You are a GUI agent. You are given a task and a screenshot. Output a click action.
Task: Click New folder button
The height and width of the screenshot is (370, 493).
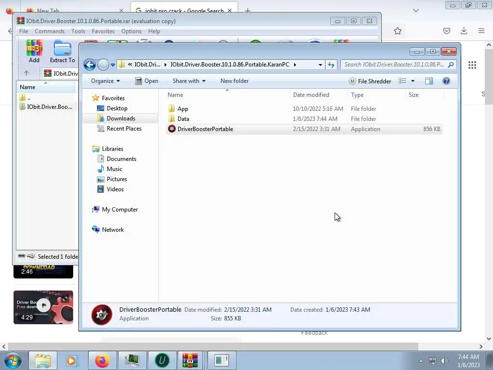[234, 81]
